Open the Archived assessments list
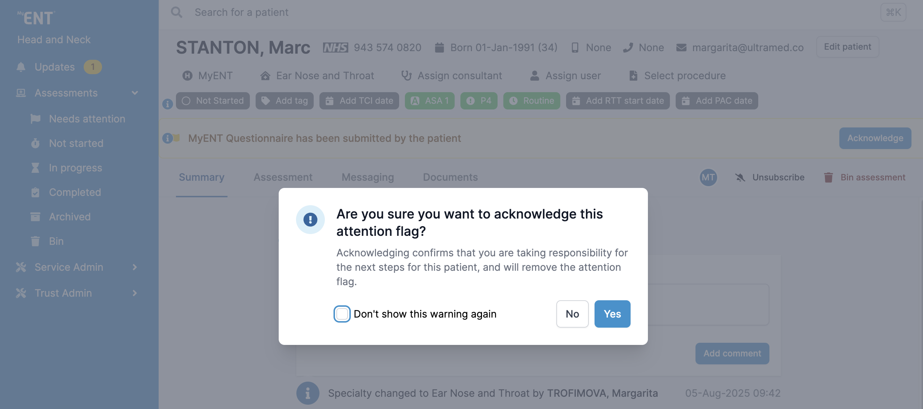 tap(70, 217)
